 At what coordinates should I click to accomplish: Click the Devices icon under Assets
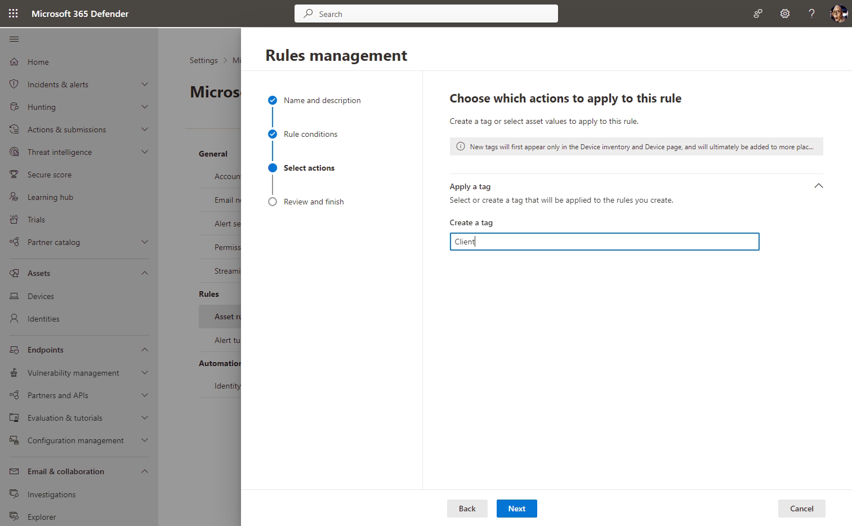(14, 296)
